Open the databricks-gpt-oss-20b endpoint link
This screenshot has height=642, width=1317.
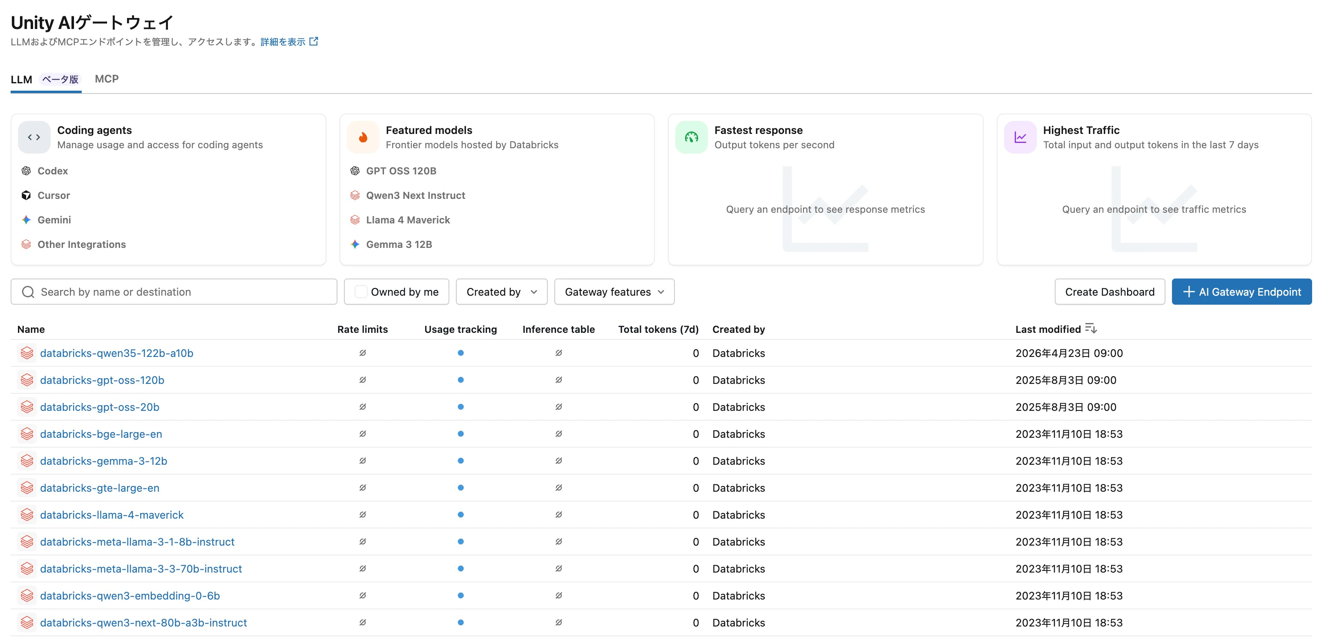coord(100,408)
